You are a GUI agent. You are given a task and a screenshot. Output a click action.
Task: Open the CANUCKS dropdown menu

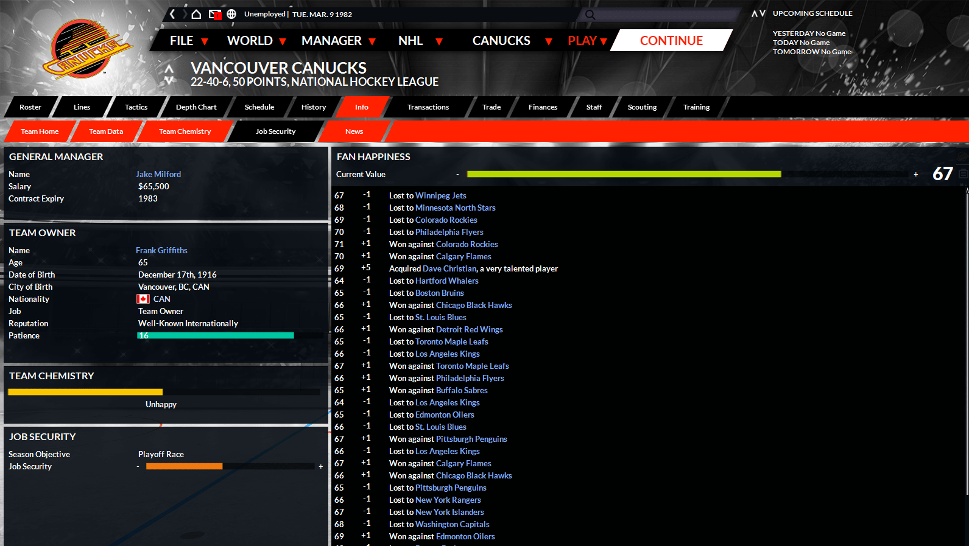pyautogui.click(x=512, y=41)
